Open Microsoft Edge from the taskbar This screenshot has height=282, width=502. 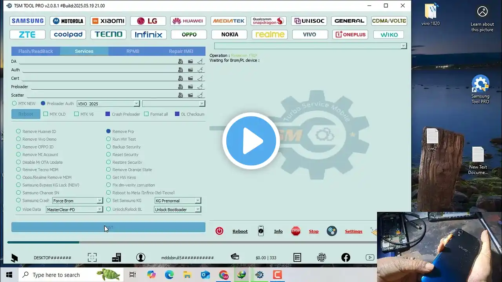[x=169, y=275]
